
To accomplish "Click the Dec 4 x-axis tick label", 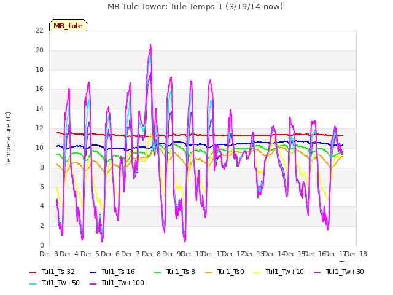I will [69, 254].
